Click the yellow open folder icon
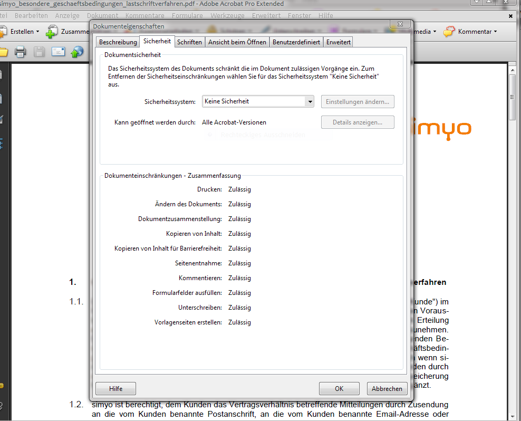Image resolution: width=521 pixels, height=421 pixels. (x=3, y=52)
